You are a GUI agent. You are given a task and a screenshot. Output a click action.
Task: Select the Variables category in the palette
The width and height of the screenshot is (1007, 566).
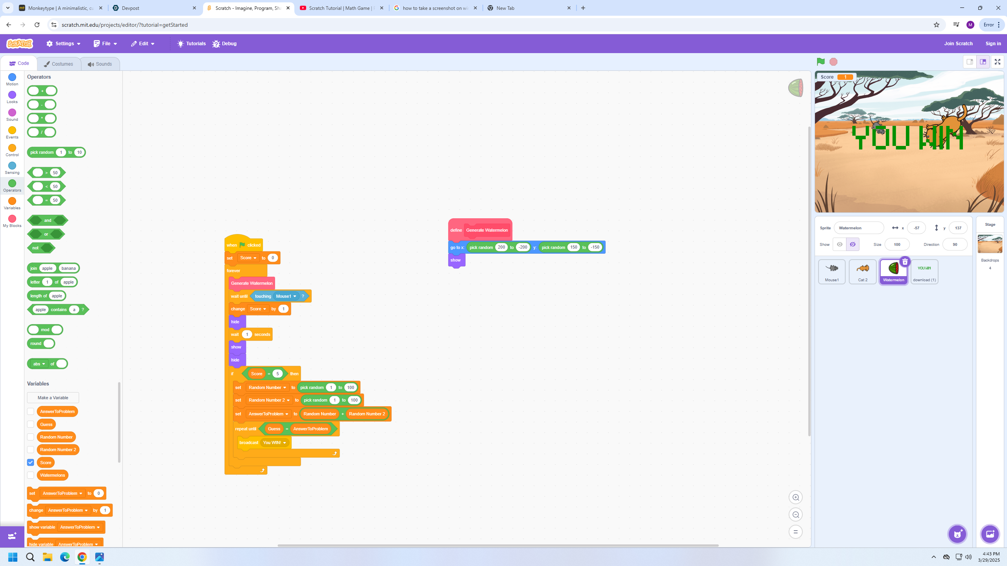[12, 203]
